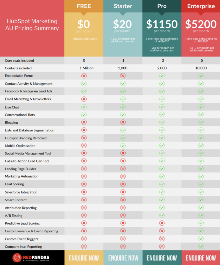Click red cross for Predictive Lead Scoring under Pro

pyautogui.click(x=162, y=223)
